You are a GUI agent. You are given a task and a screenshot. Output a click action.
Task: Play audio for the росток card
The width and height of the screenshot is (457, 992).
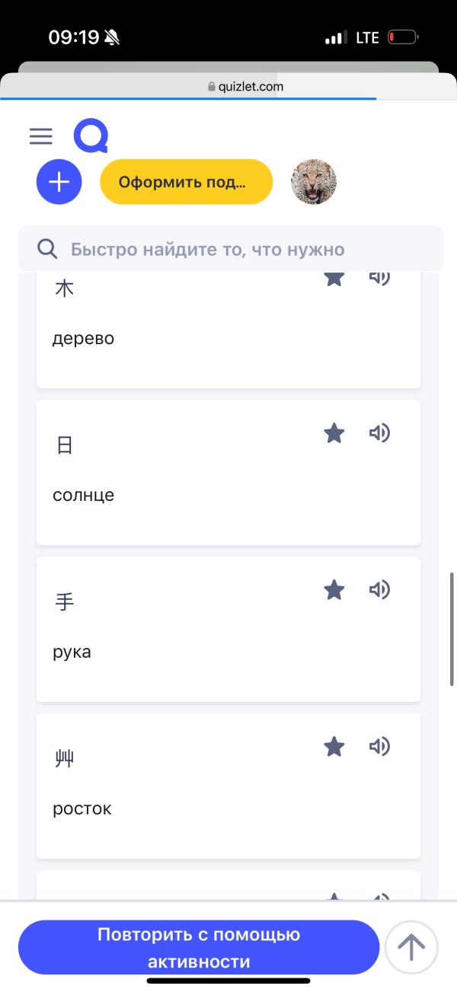(380, 747)
